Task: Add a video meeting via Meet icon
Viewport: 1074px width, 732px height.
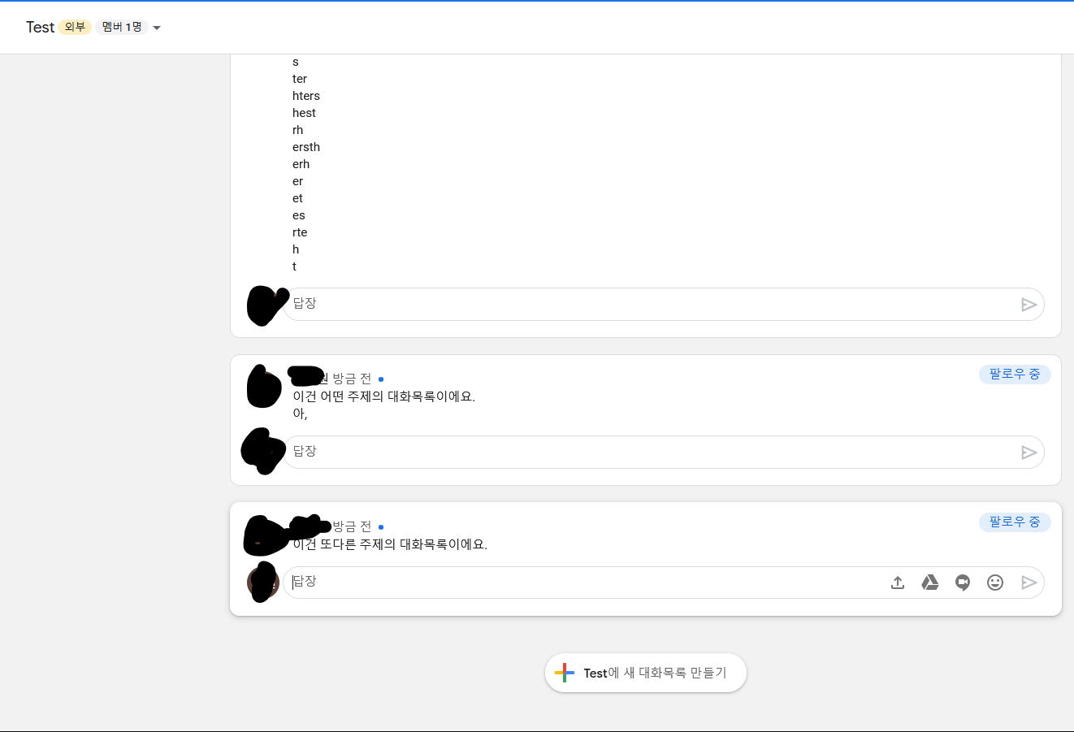Action: pyautogui.click(x=963, y=583)
